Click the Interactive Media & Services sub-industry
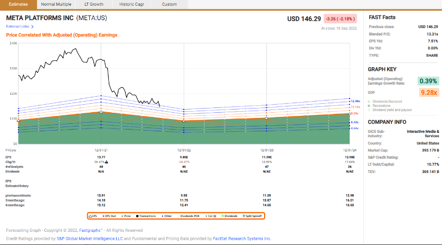Screen dimensions: 442x245 tap(423, 134)
